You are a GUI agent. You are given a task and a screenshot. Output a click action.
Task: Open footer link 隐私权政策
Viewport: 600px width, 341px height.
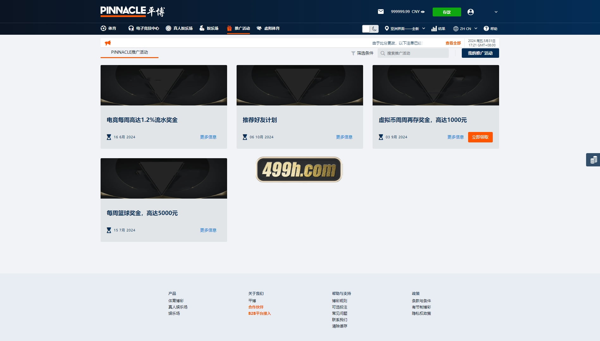pos(421,314)
